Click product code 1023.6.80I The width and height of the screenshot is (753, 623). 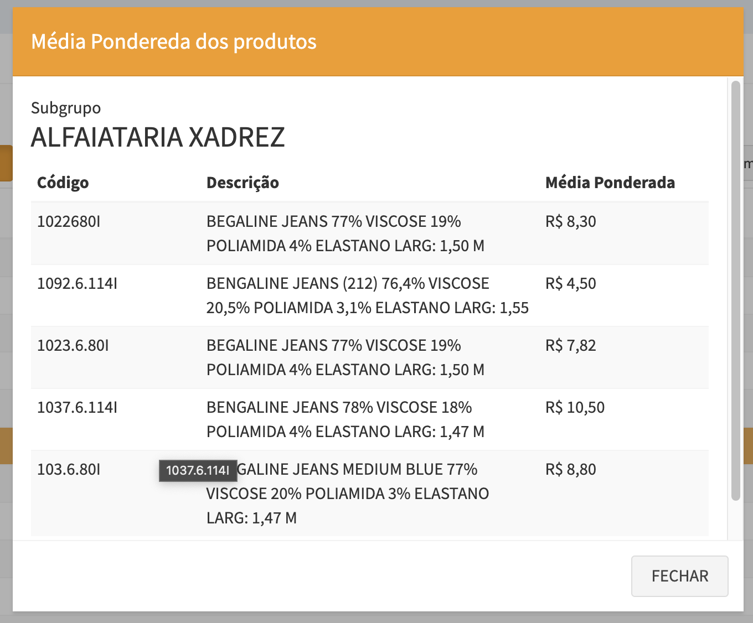pos(73,345)
